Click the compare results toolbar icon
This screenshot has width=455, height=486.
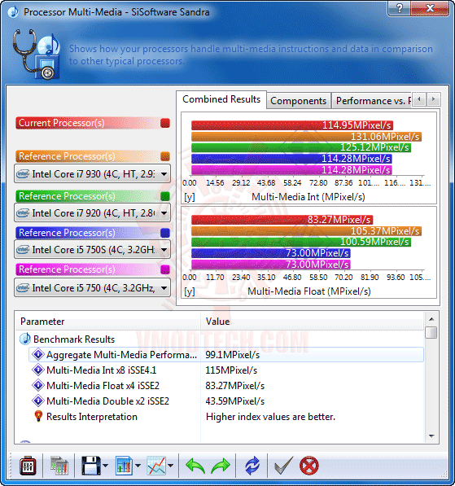point(59,466)
